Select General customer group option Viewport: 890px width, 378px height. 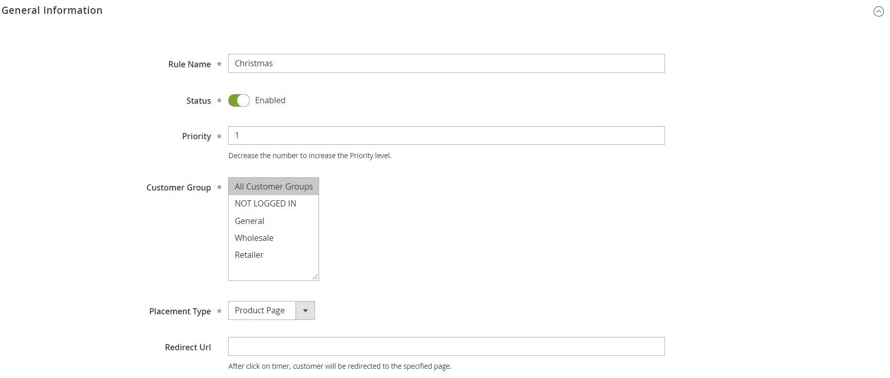tap(273, 221)
